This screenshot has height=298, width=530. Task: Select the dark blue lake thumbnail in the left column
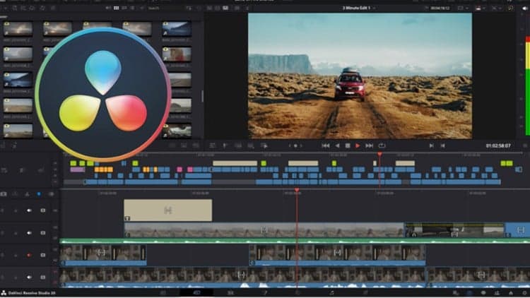(18, 80)
